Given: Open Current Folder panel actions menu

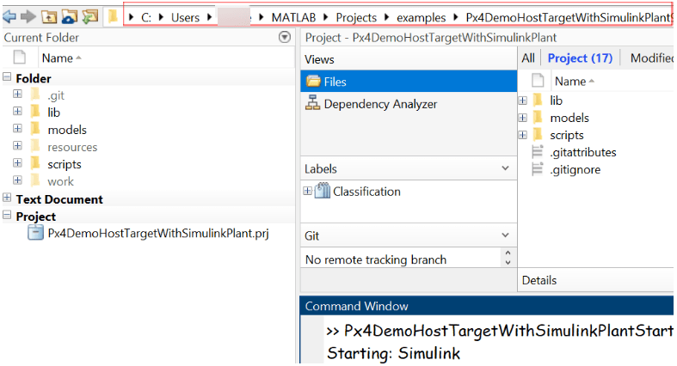Looking at the screenshot, I should 285,38.
